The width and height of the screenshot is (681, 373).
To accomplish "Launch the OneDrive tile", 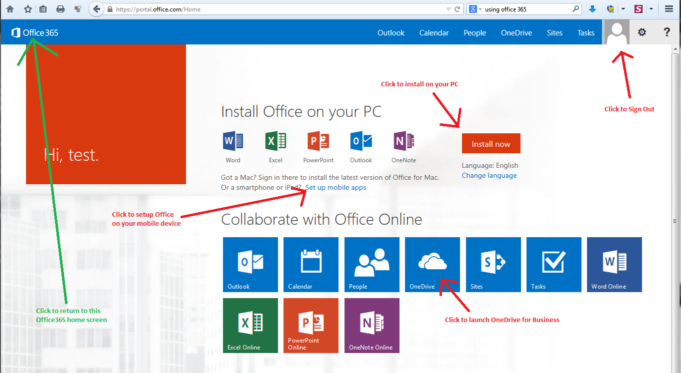I will click(432, 265).
